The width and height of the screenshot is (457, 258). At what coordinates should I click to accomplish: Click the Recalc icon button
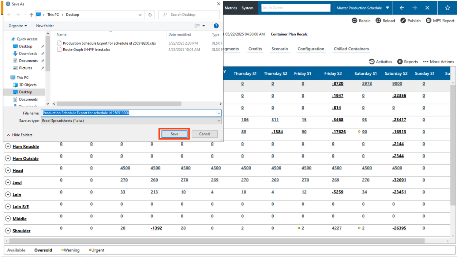(x=354, y=21)
